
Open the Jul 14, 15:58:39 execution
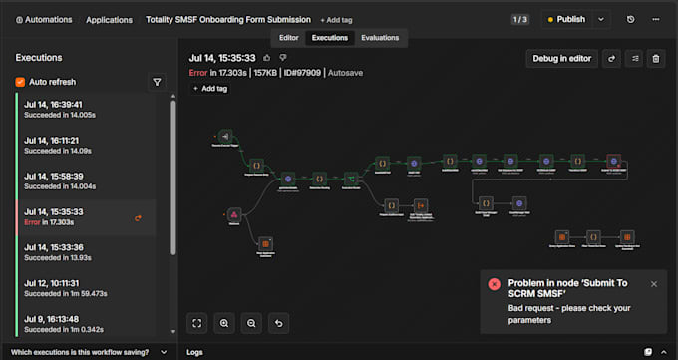click(x=86, y=181)
